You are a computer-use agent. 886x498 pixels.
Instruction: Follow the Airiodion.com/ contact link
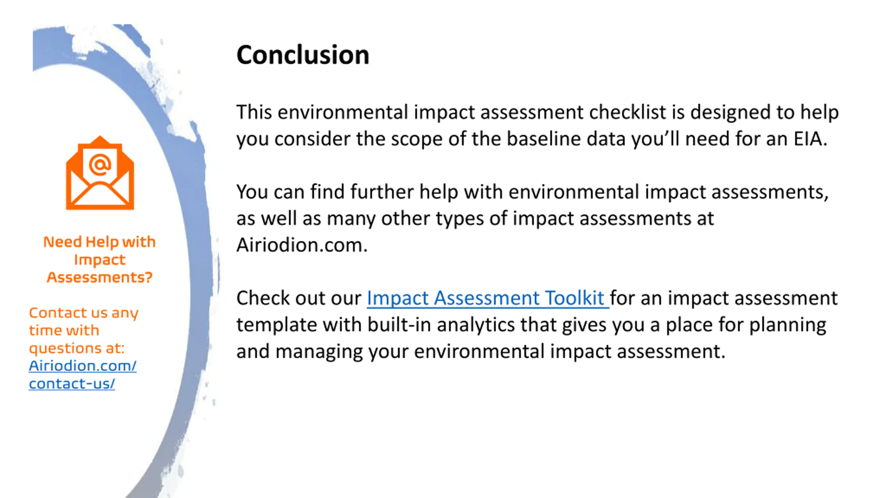(83, 366)
